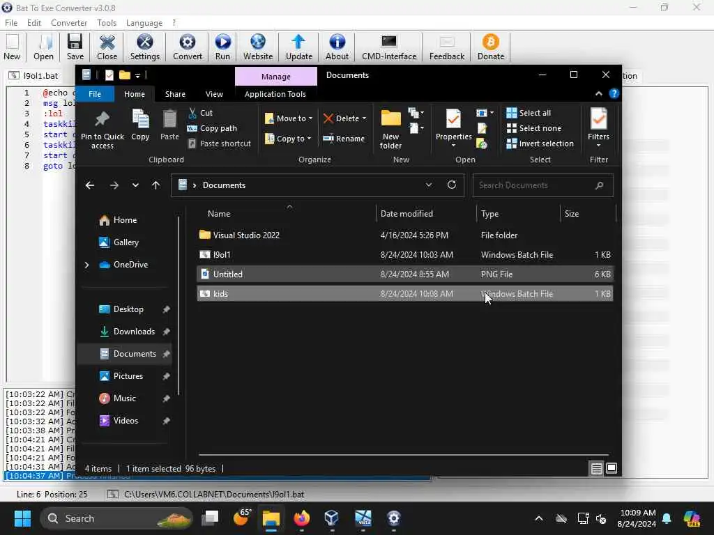Screen dimensions: 714x535
Task: Pin to Quick access in Explorer ribbon
Action: tap(102, 130)
